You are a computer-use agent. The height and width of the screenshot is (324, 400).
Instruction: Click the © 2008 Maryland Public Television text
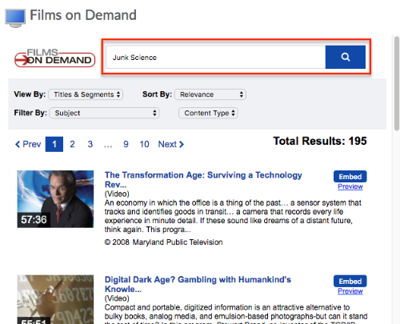(x=163, y=242)
